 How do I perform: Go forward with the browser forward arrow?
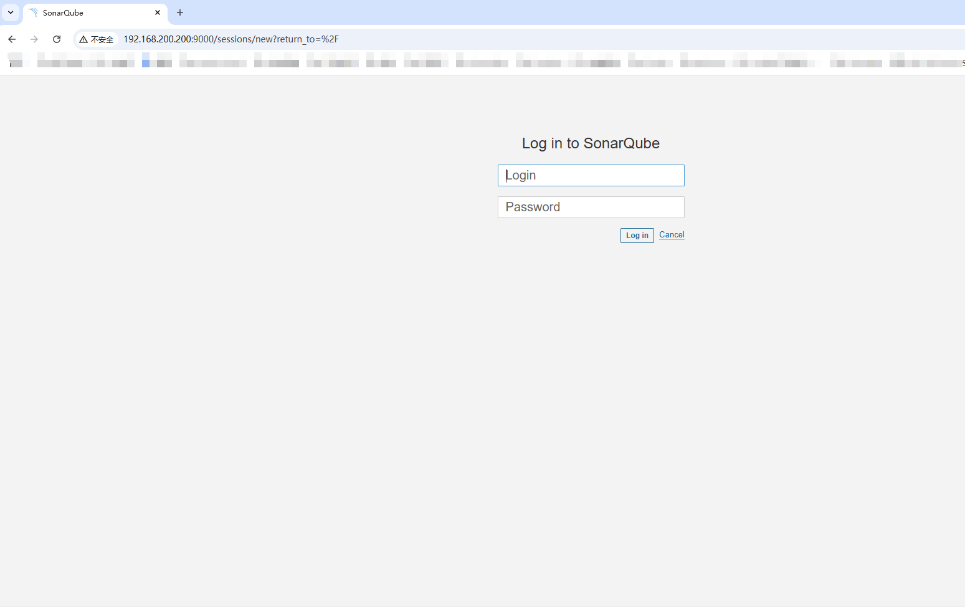pos(34,39)
